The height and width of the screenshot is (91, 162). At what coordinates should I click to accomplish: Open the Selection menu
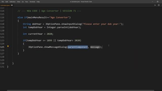point(12,2)
